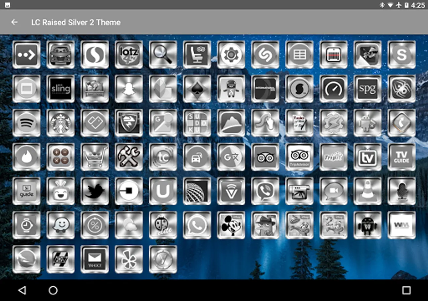Image resolution: width=428 pixels, height=301 pixels.
Task: Select the settings gear icon in top row
Action: (231, 55)
